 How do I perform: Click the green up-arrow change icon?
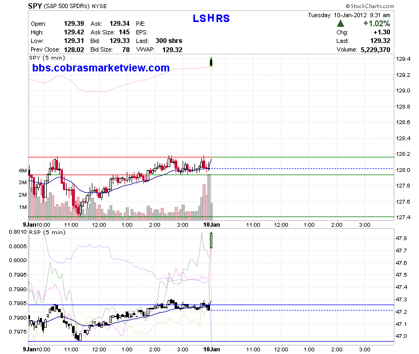pos(341,24)
